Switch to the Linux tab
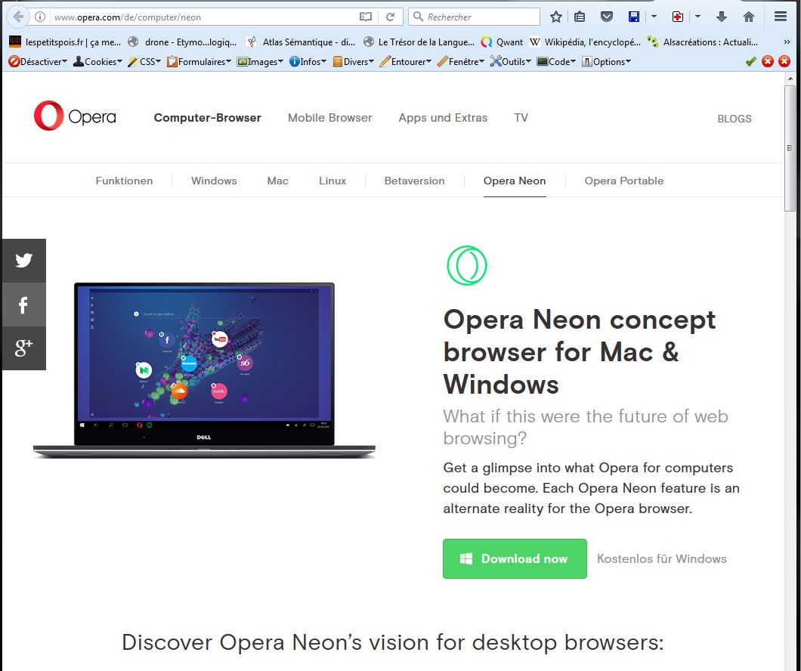 pyautogui.click(x=332, y=181)
